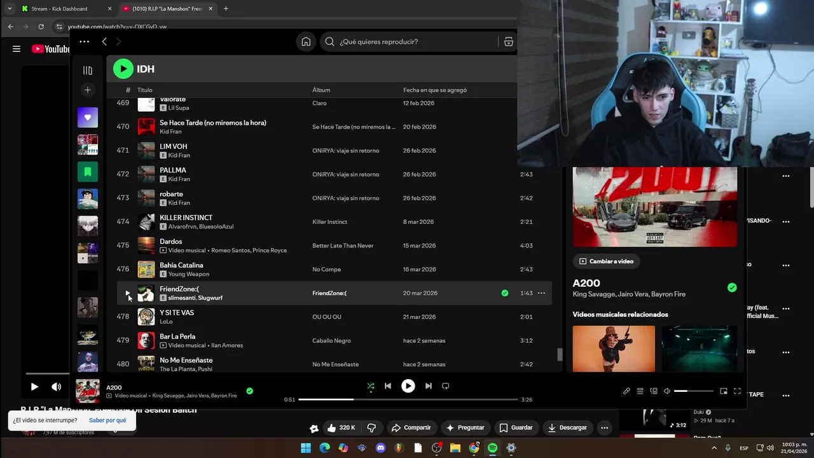This screenshot has height=458, width=814.
Task: Play the IDH playlist green button
Action: [x=123, y=69]
